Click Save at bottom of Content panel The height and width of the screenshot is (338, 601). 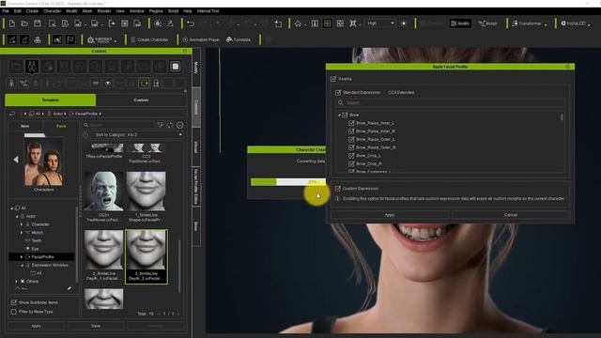(96, 326)
